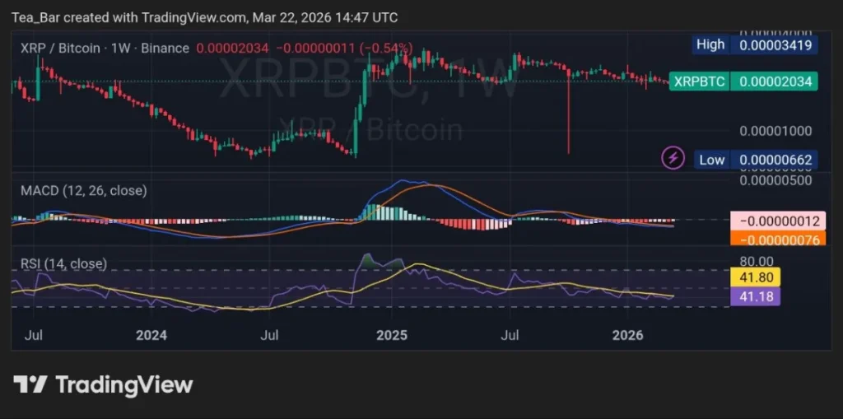Open the MACD (12, 26, close) legend
Viewport: 843px width, 419px height.
click(83, 191)
